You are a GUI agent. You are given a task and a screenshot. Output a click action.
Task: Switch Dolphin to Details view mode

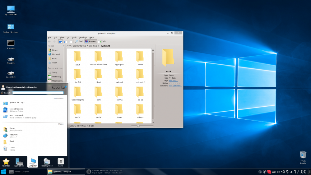pos(70,41)
